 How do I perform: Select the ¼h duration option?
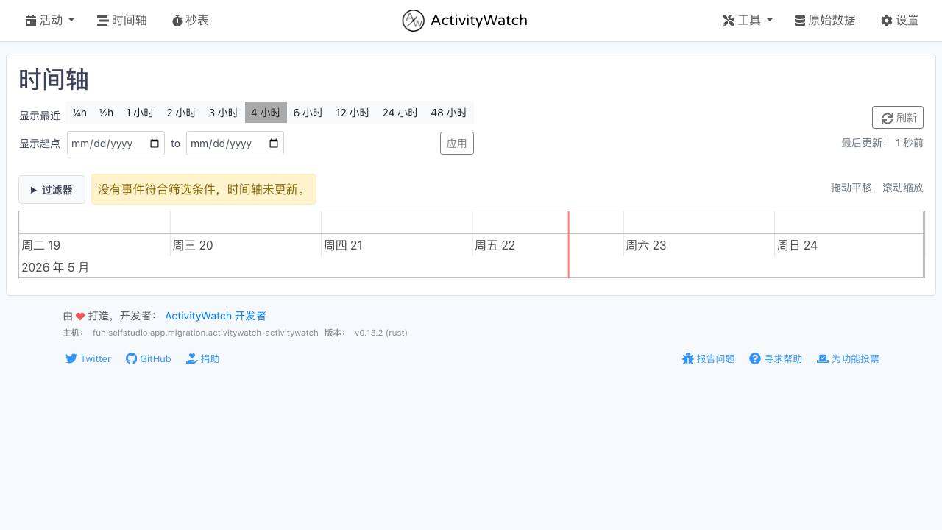point(79,113)
